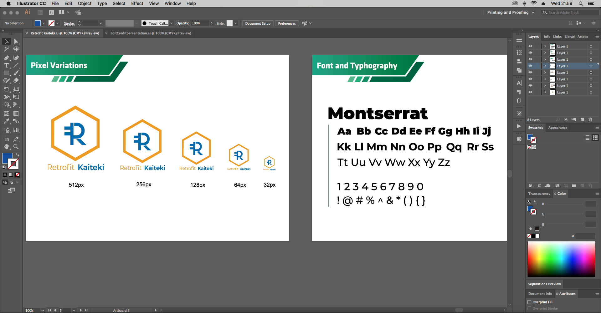Hide the highlighted Layer 1 row's eye
The width and height of the screenshot is (601, 313).
(530, 66)
